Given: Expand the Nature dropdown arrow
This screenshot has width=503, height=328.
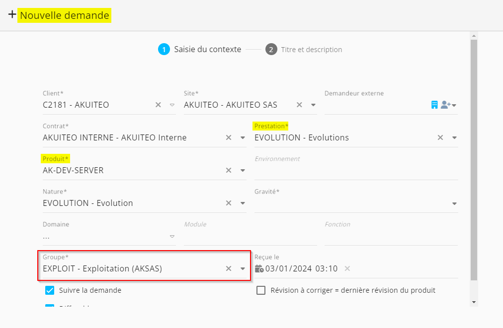Looking at the screenshot, I should click(x=243, y=203).
